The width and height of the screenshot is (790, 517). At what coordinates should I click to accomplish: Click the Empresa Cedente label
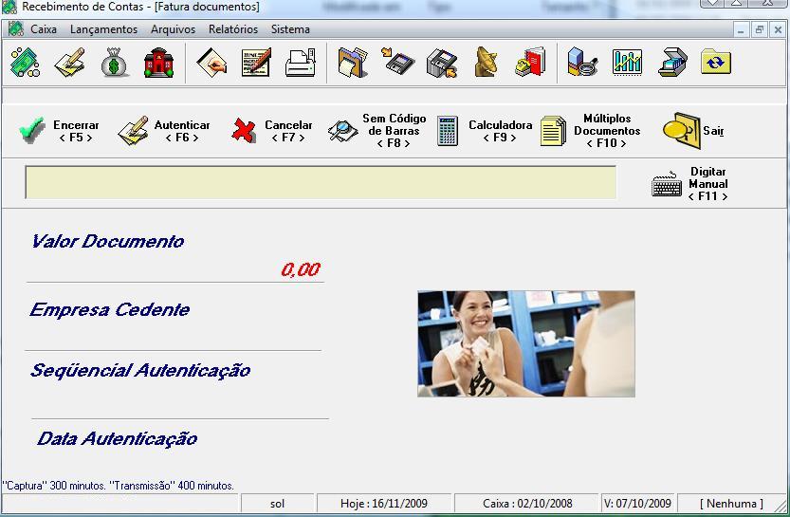109,309
